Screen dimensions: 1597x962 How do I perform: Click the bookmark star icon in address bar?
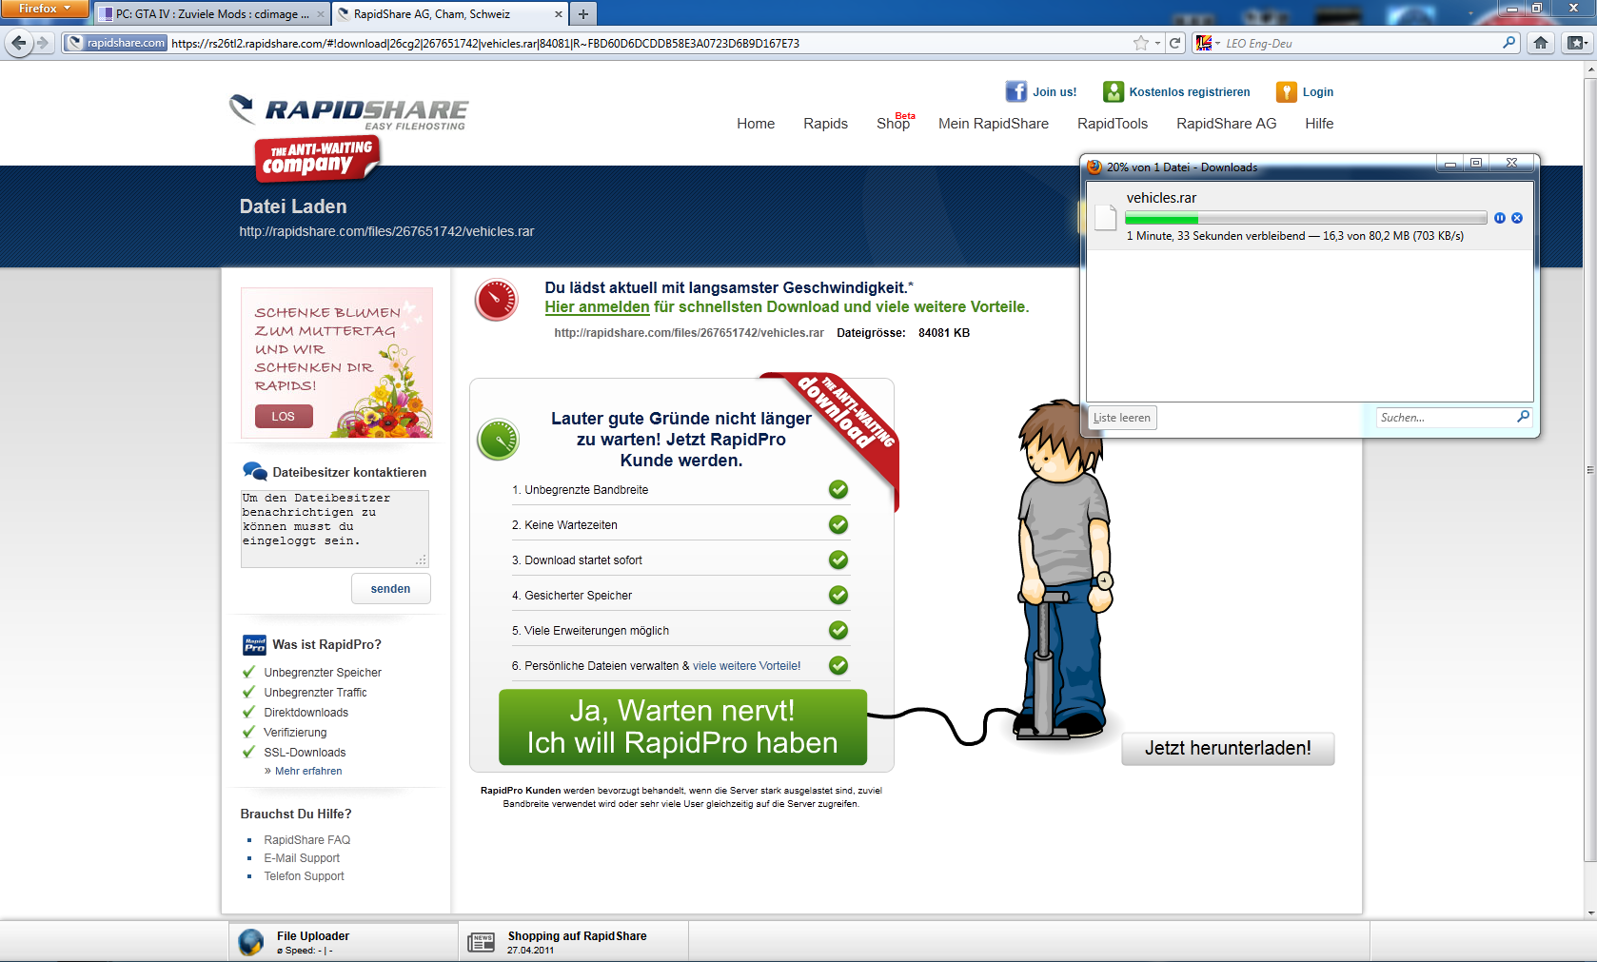[x=1141, y=43]
